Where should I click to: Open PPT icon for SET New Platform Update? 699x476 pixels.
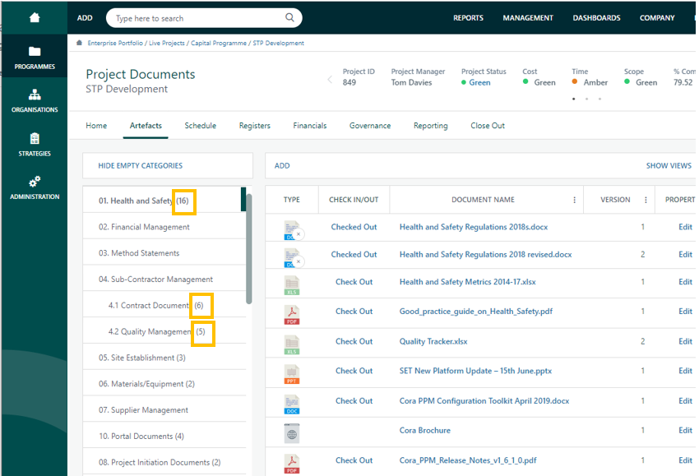click(292, 374)
